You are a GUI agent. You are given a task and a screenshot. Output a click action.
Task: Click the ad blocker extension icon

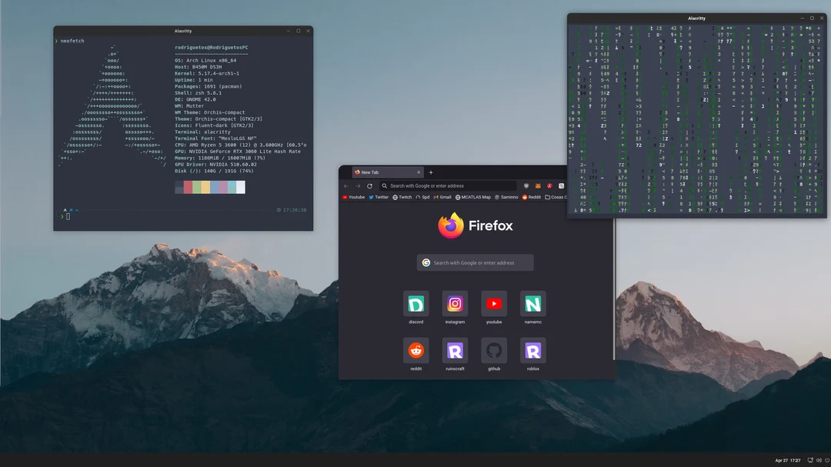point(549,186)
